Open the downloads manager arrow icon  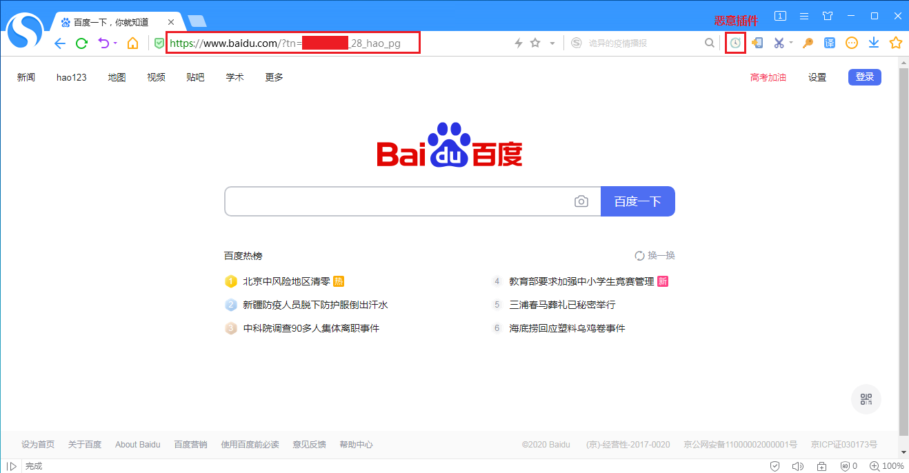tap(873, 43)
